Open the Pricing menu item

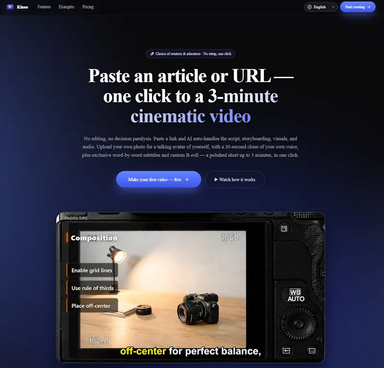coord(88,7)
